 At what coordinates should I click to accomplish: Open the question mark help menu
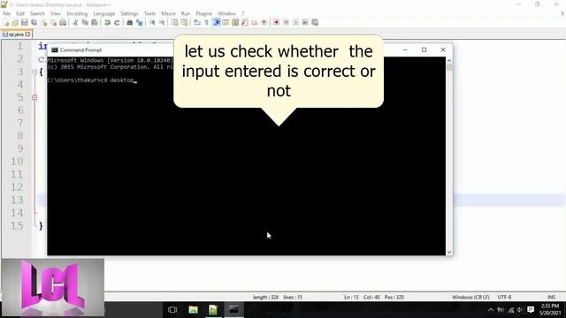coord(243,14)
